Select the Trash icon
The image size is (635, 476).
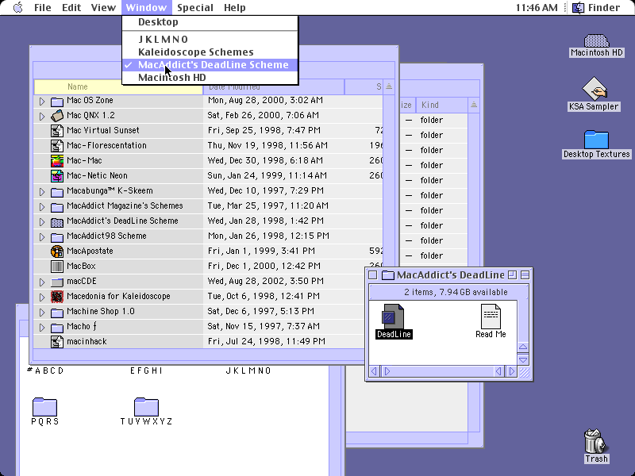(x=595, y=441)
